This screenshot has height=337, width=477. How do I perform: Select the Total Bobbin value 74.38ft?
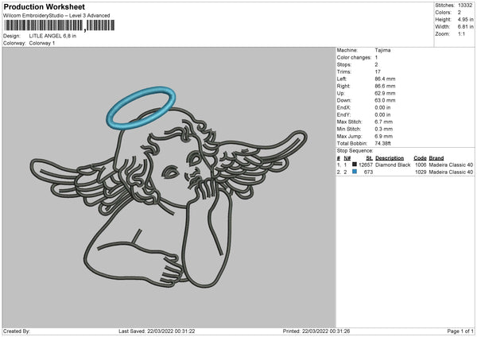click(x=382, y=143)
